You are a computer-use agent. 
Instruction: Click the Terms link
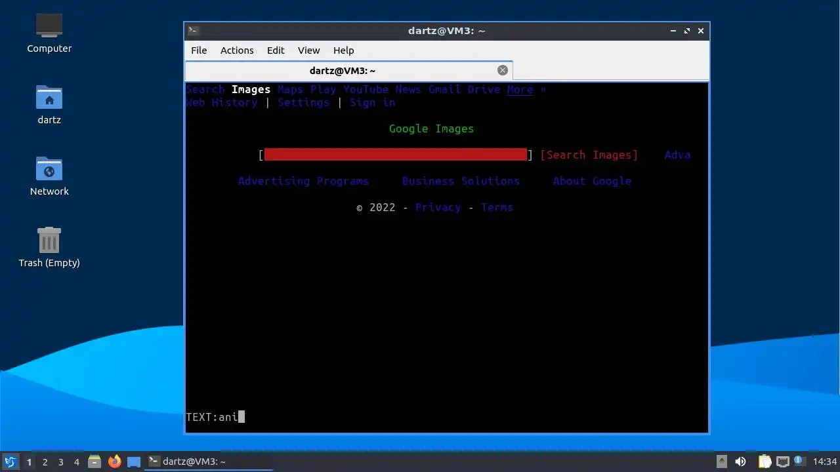[497, 207]
